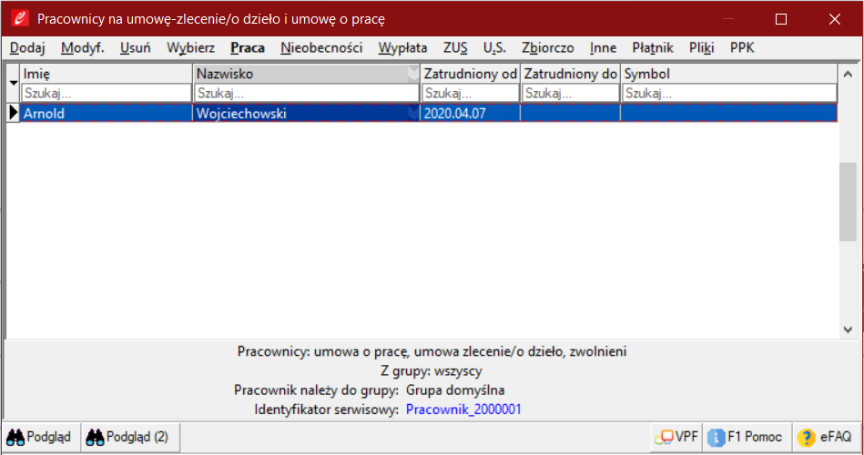Open the grid column options dropdown arrow

click(14, 83)
